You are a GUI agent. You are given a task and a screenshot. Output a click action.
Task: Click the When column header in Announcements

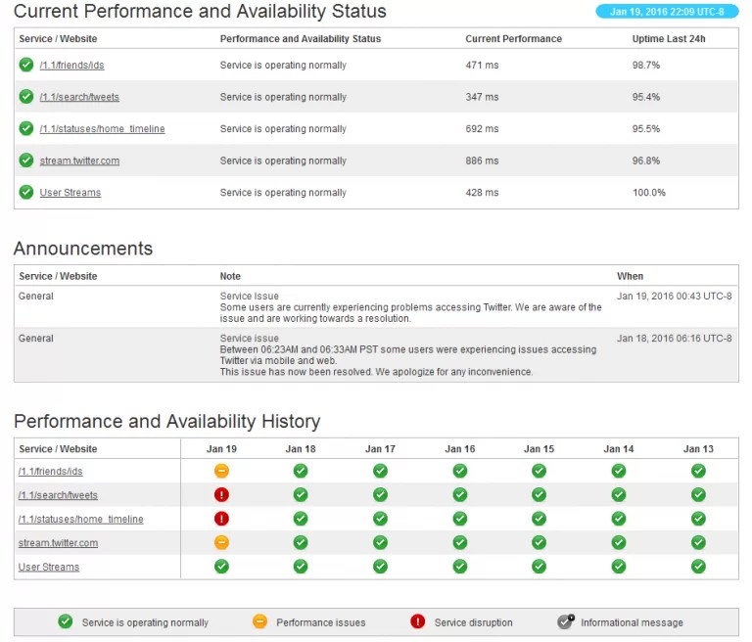click(630, 276)
